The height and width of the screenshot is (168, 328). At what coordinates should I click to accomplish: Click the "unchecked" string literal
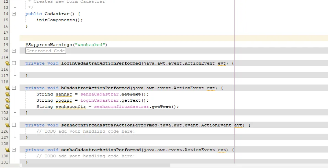[x=90, y=45]
